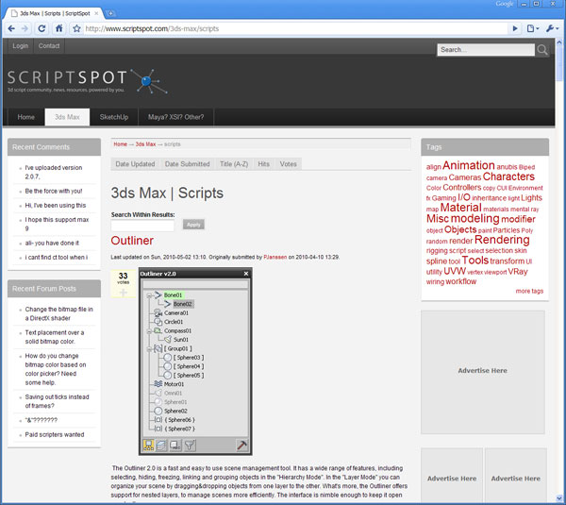Viewport: 566px width, 505px height.
Task: Sort by Date Updated
Action: tap(135, 164)
